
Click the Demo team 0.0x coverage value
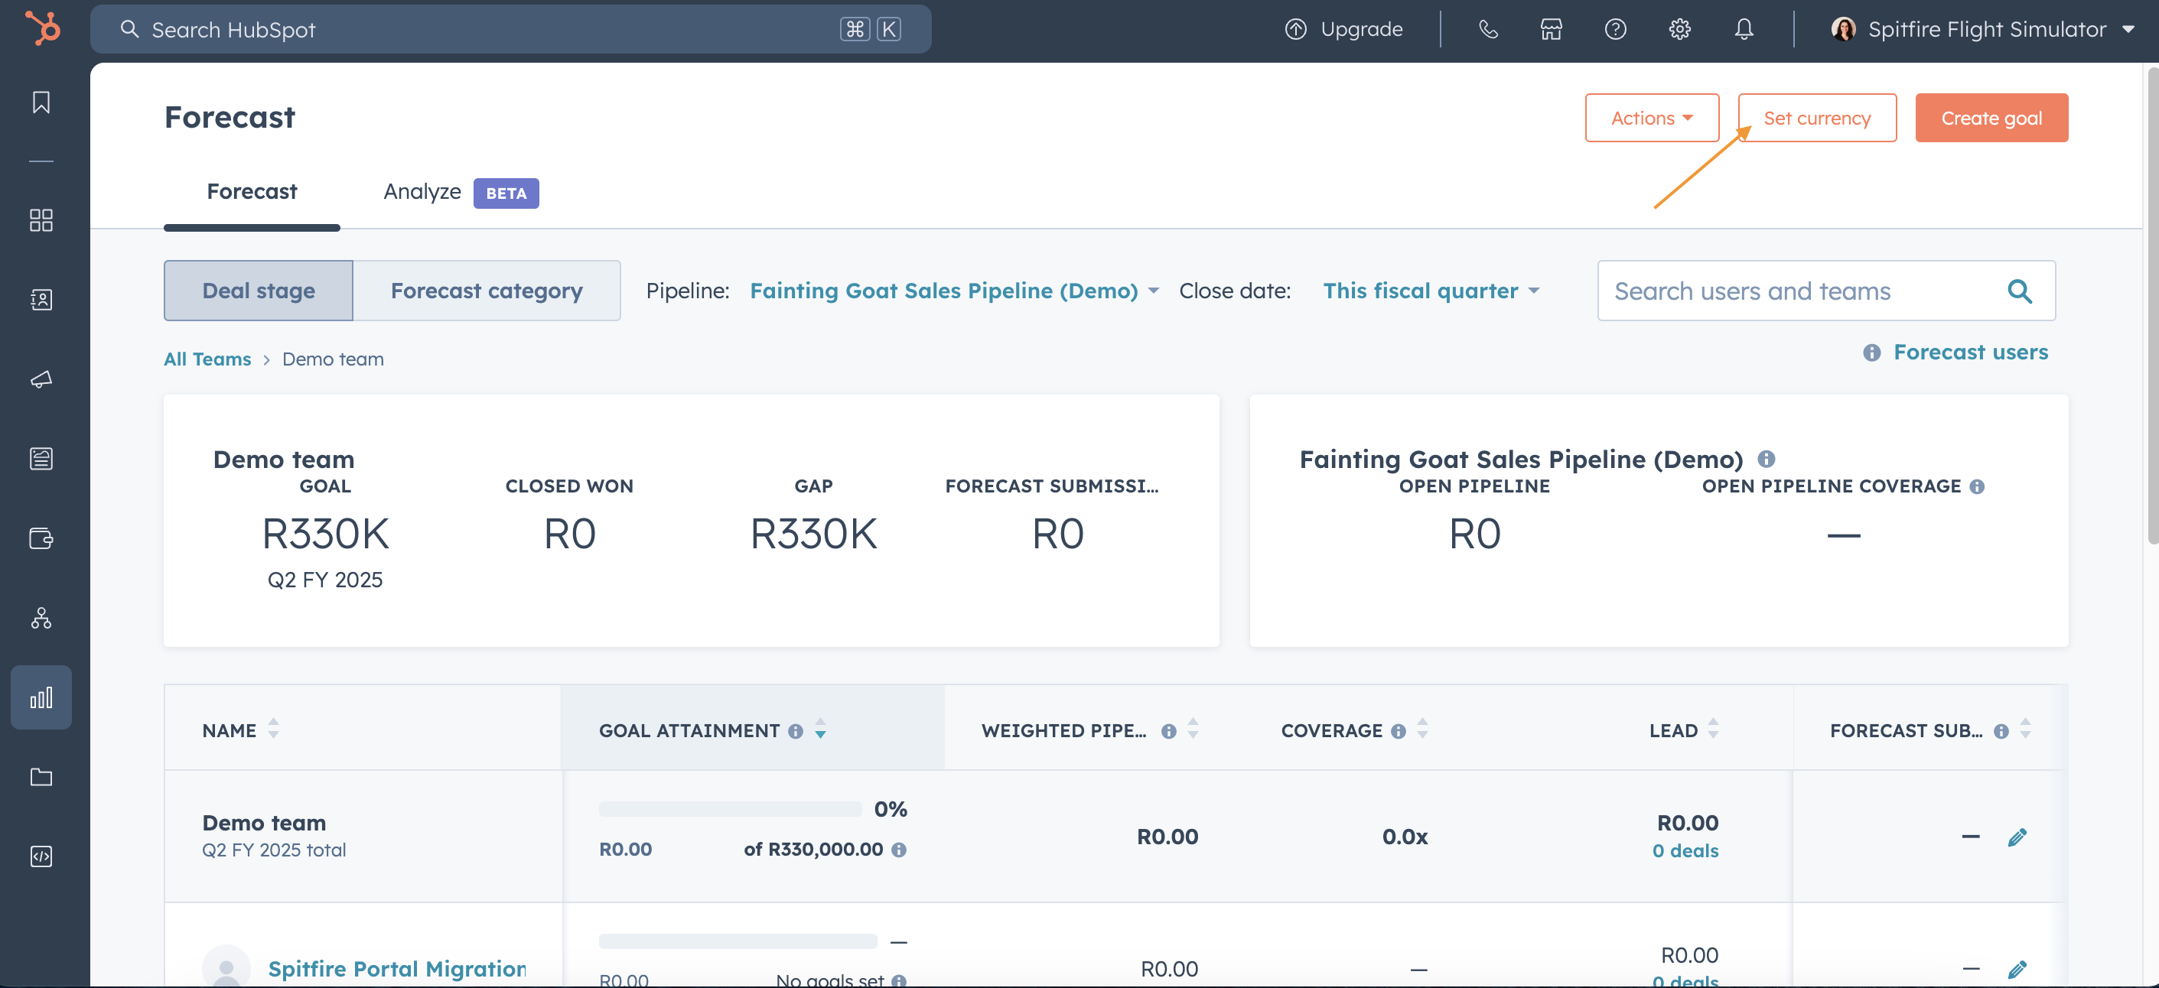click(x=1405, y=837)
